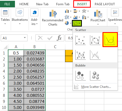Click the scatter chart ribbon icon
The image size is (122, 111).
click(76, 23)
